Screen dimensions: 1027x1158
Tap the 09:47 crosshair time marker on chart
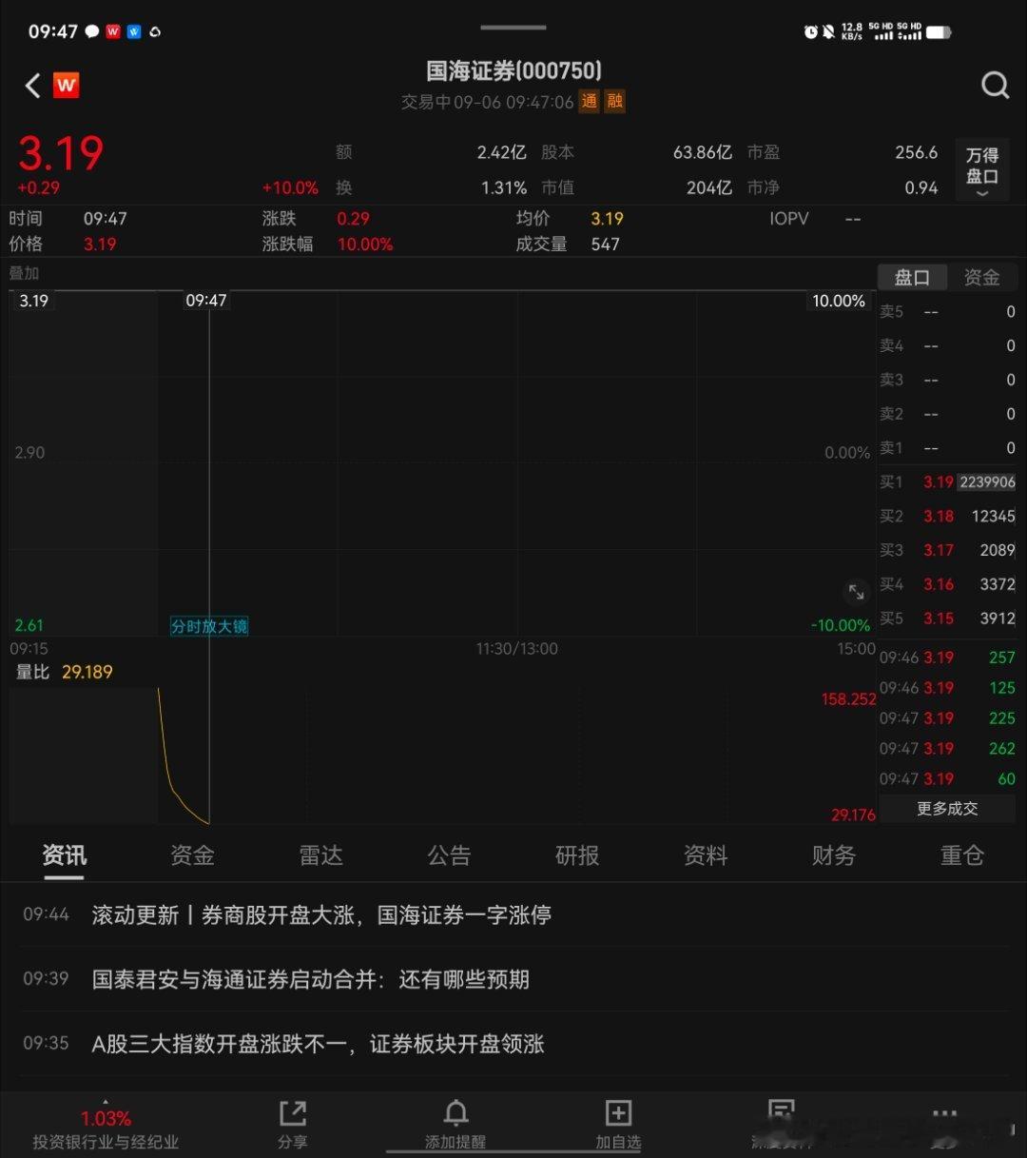tap(206, 301)
